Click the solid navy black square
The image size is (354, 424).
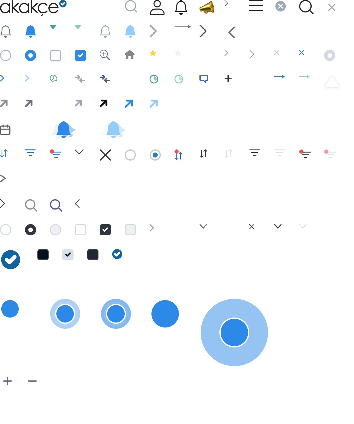[43, 255]
